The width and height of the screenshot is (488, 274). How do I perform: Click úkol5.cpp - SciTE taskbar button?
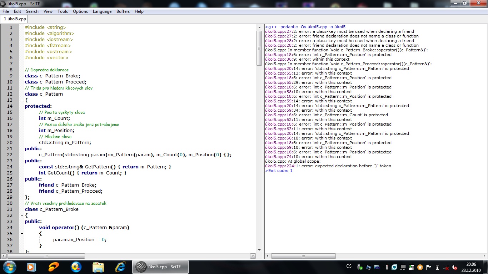(x=160, y=267)
